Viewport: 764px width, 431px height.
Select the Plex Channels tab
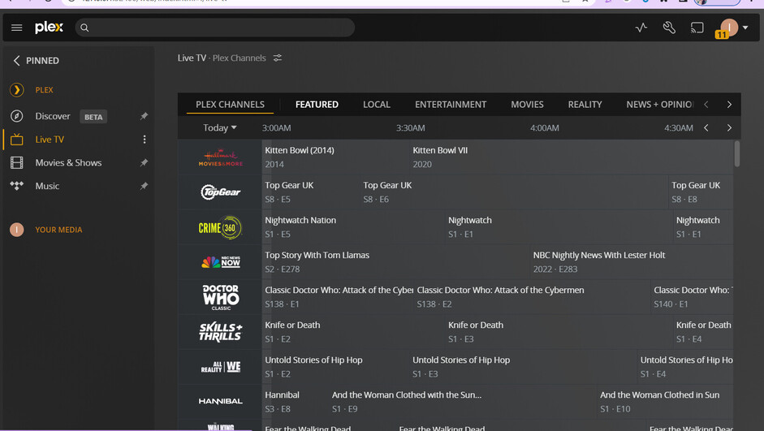point(230,104)
